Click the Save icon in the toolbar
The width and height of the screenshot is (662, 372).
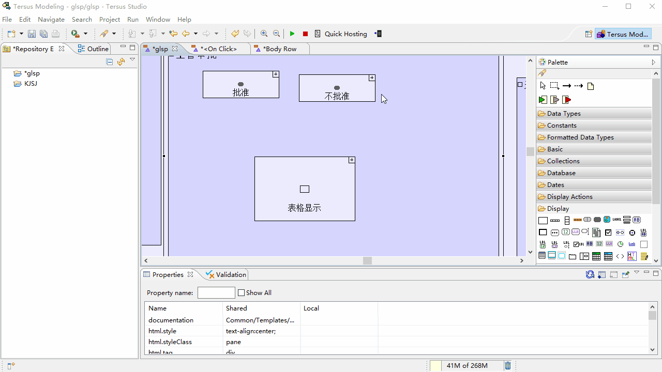point(32,34)
